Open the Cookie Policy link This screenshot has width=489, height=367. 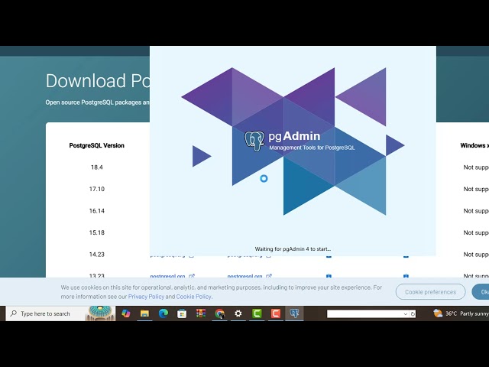tap(193, 297)
